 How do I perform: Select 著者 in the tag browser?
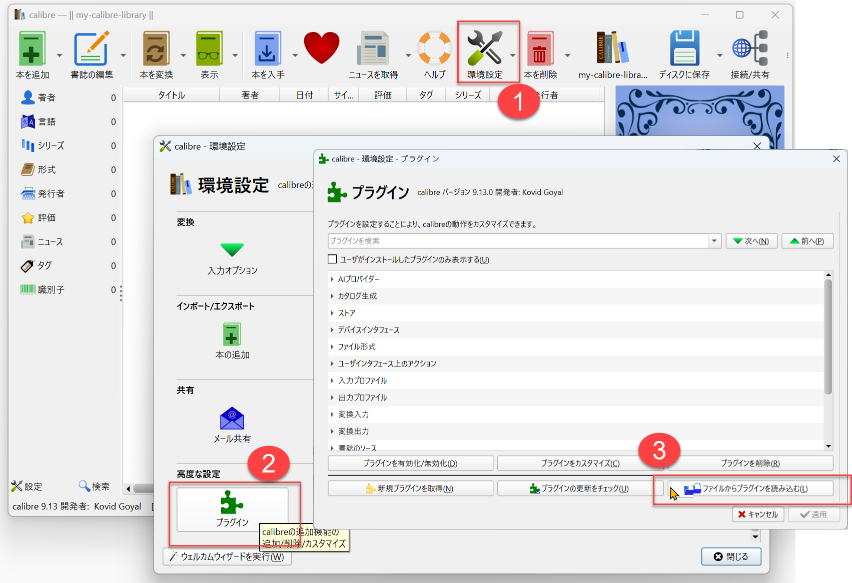click(x=47, y=97)
